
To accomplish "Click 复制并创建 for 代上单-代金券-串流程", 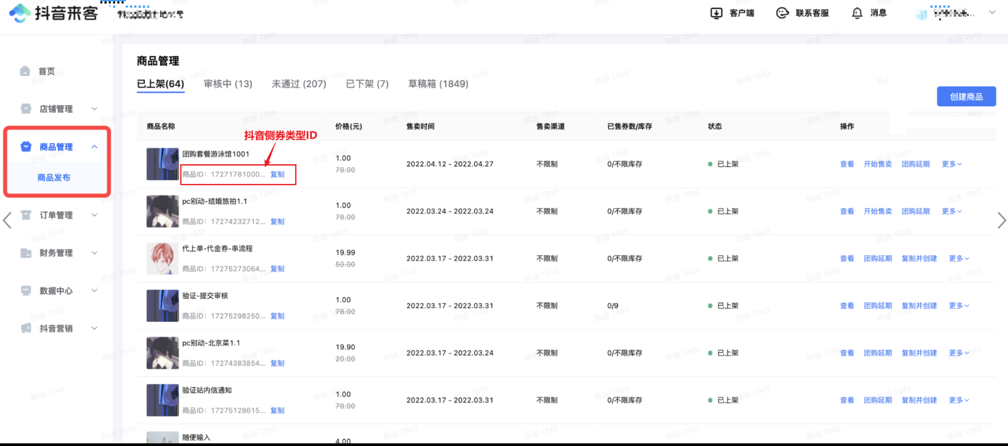I will 919,259.
